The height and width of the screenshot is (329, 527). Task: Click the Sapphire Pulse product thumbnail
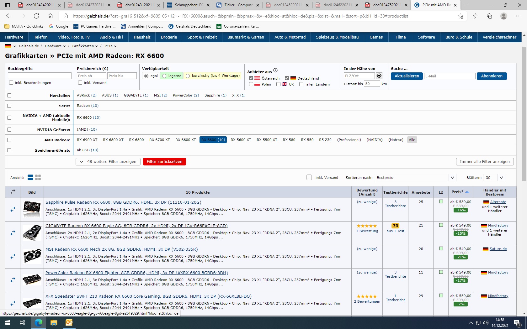[32, 209]
